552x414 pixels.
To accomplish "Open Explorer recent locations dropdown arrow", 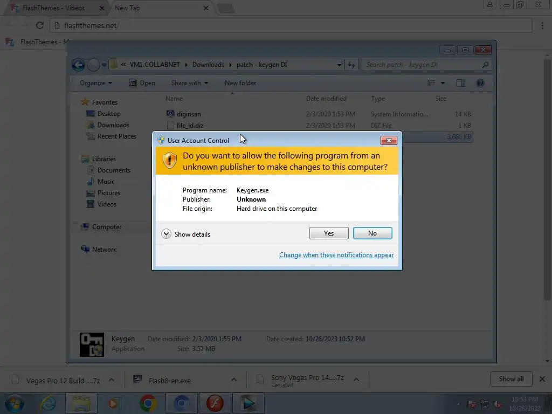I will [104, 65].
